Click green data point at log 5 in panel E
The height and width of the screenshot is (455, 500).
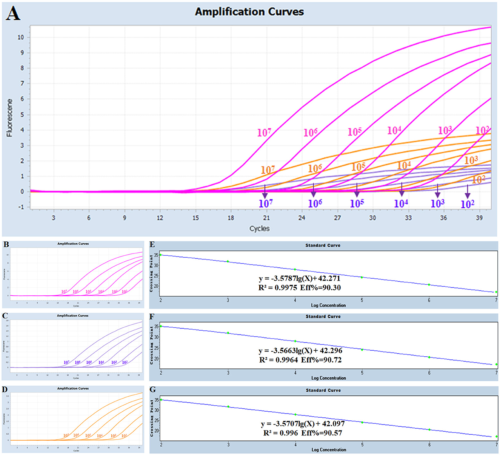pos(362,278)
